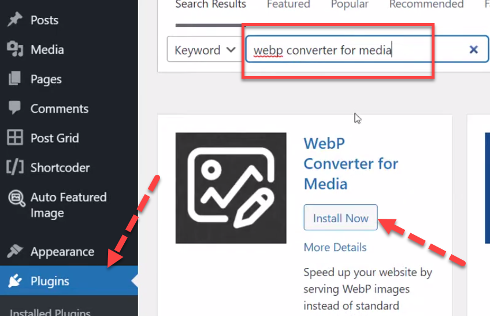Click the Auto Featured Image magnifier icon
Screen dimensions: 490x316
click(x=16, y=199)
